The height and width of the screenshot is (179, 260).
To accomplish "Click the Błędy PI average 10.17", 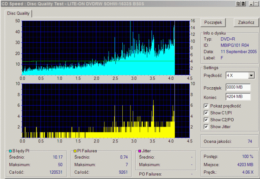I will pyautogui.click(x=58, y=157).
